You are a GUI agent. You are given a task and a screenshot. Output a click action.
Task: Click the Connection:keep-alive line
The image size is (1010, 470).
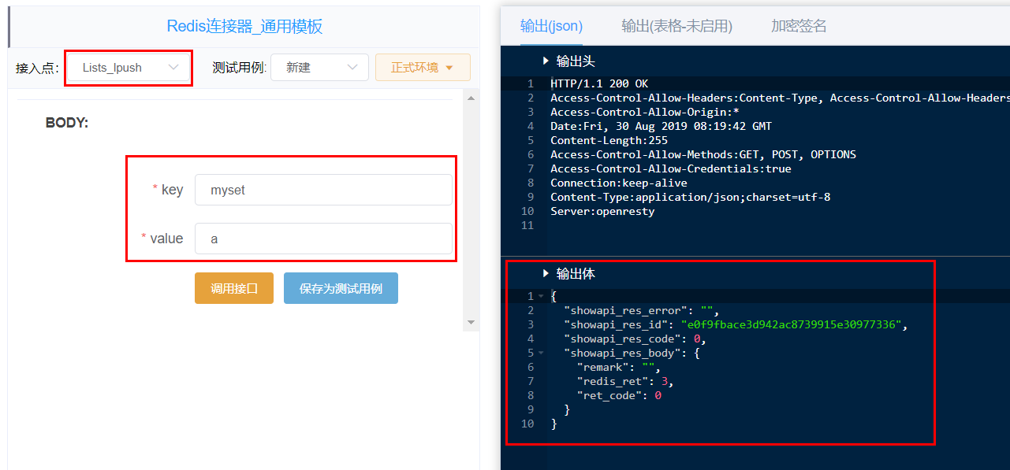[619, 183]
